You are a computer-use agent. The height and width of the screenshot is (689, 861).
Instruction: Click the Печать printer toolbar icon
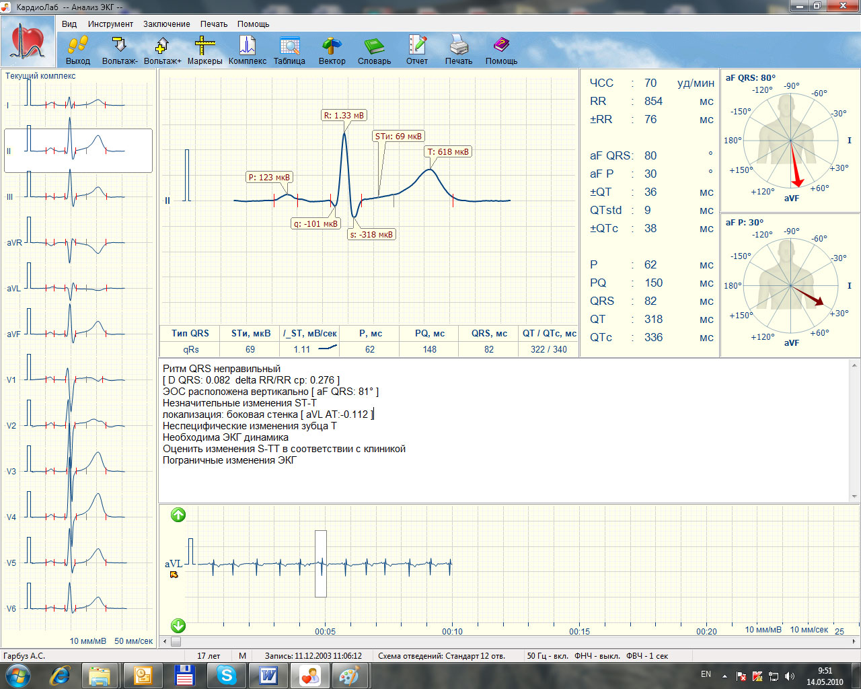459,46
